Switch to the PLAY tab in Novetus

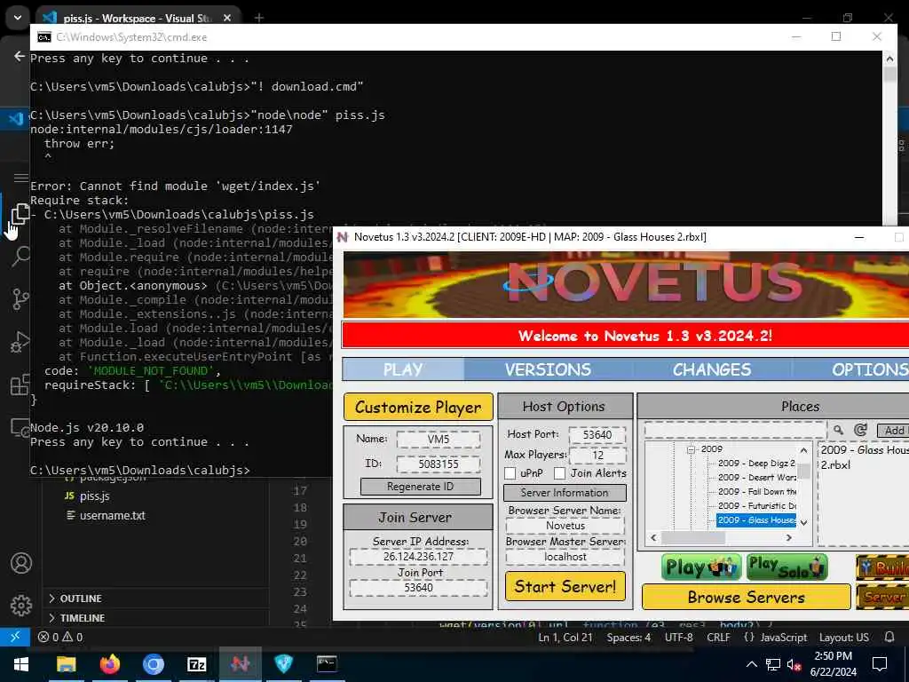tap(403, 369)
